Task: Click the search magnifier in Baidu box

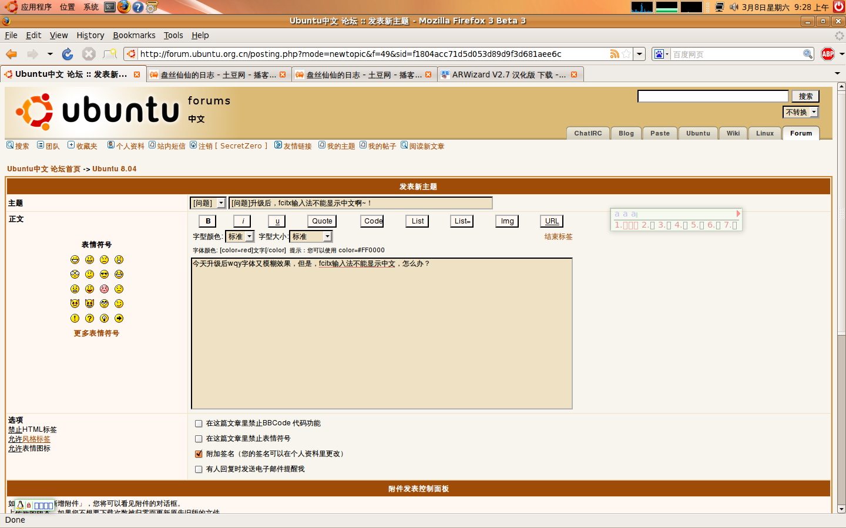Action: pos(808,54)
